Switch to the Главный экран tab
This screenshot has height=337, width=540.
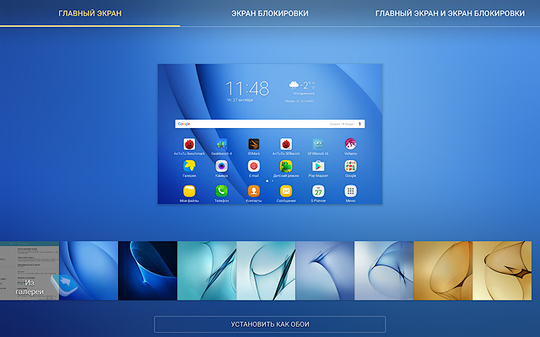pyautogui.click(x=89, y=13)
